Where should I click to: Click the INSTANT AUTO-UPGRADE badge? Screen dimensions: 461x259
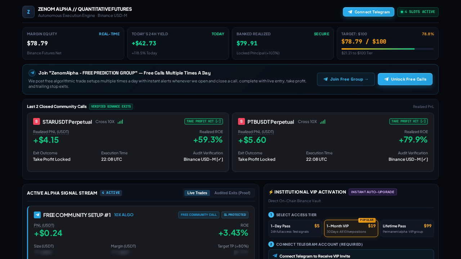pos(373,192)
